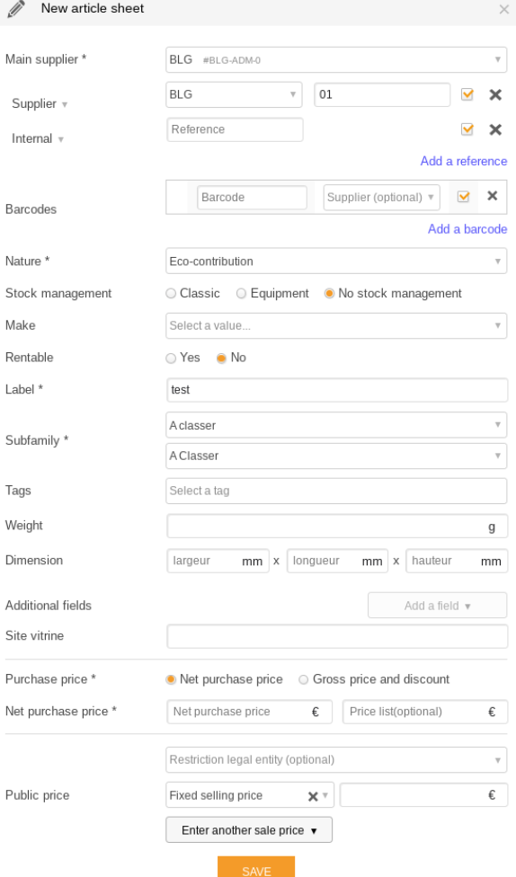Open the Nature dropdown showing Eco-contribution
Viewport: 516px width, 877px height.
[x=336, y=261]
